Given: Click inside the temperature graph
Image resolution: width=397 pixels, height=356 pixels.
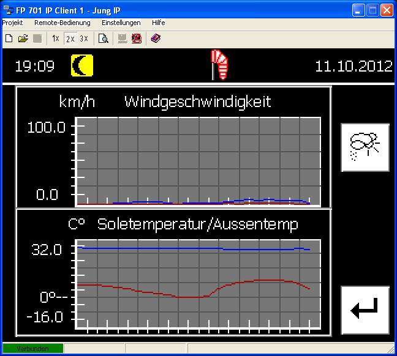Looking at the screenshot, I should tap(198, 284).
